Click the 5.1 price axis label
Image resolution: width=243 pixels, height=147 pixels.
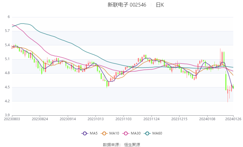click(7, 59)
